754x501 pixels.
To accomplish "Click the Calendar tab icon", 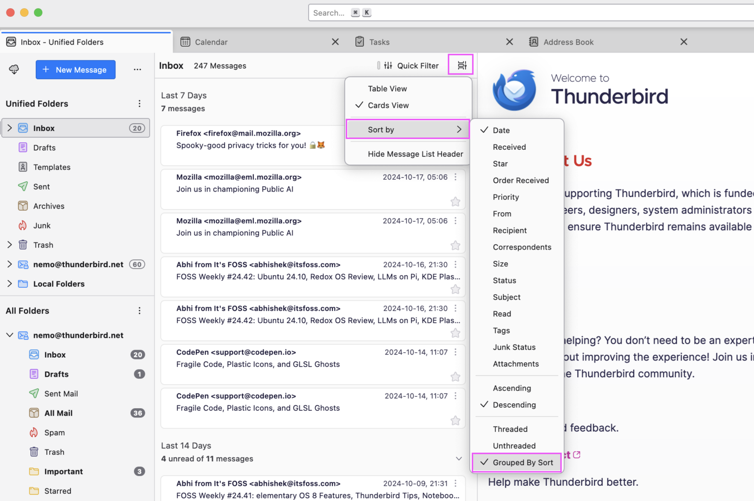I will pyautogui.click(x=185, y=42).
